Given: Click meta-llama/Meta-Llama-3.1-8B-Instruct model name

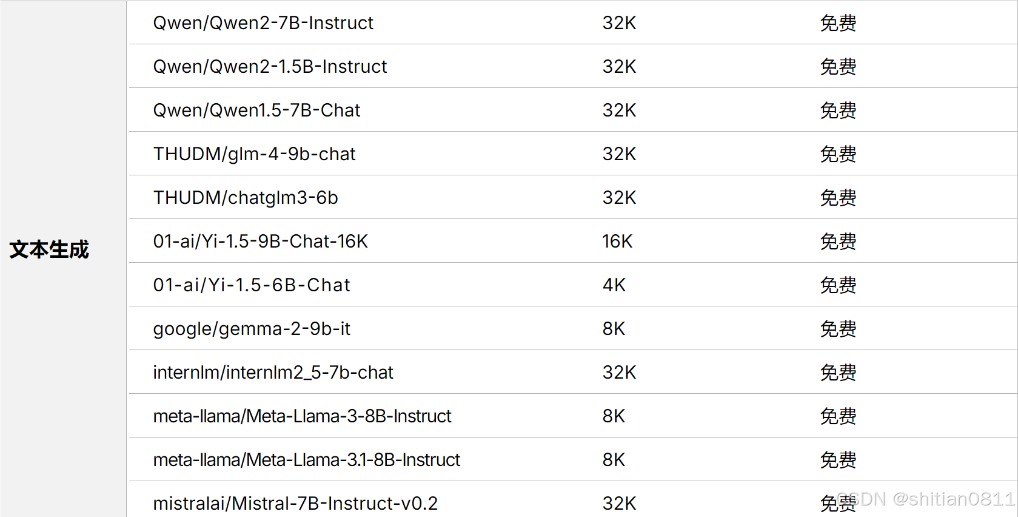Looking at the screenshot, I should [x=306, y=460].
